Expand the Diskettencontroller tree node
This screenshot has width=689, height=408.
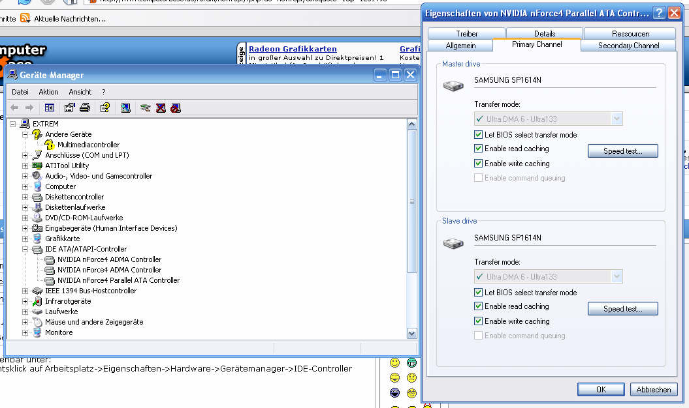click(x=25, y=197)
